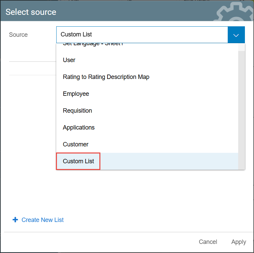Click the Source combo box showing Custom List

[x=142, y=35]
